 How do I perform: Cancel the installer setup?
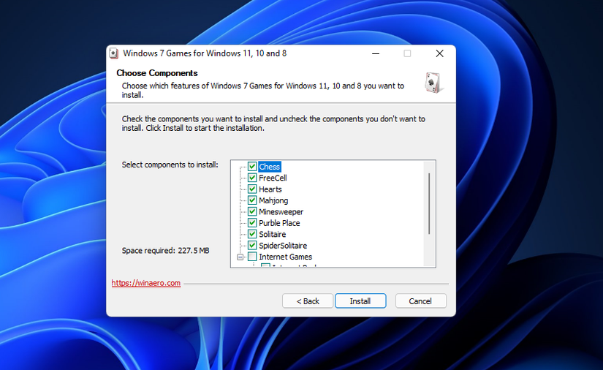coord(421,301)
